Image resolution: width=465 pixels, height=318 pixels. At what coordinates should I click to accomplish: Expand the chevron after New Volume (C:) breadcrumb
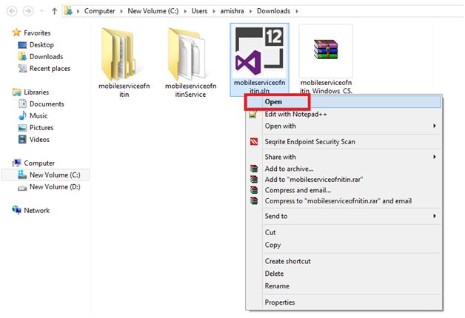click(185, 11)
